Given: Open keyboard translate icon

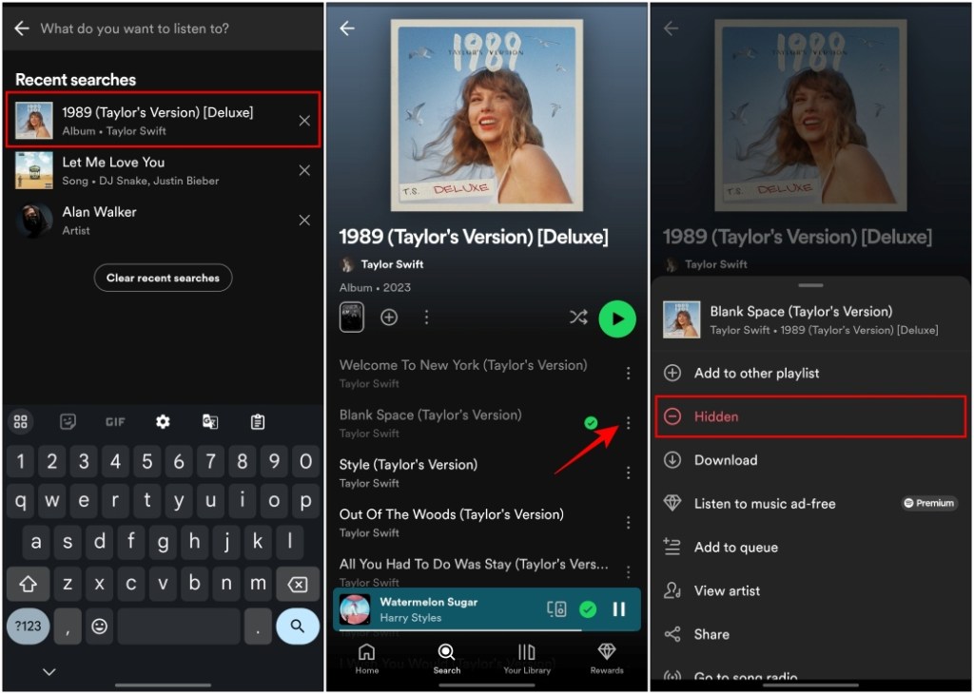Looking at the screenshot, I should coord(210,421).
